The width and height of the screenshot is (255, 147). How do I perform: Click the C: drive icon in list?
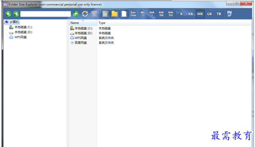pos(72,28)
